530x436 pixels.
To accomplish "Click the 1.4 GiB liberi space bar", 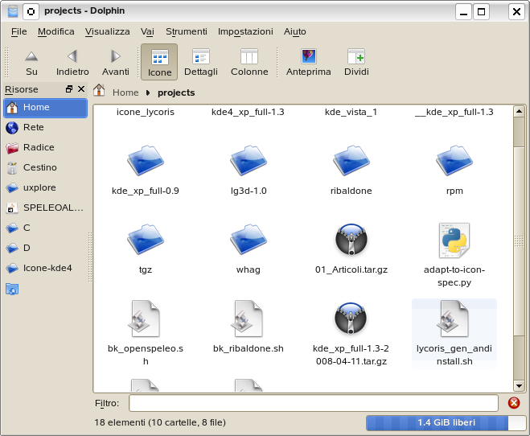I will 446,422.
